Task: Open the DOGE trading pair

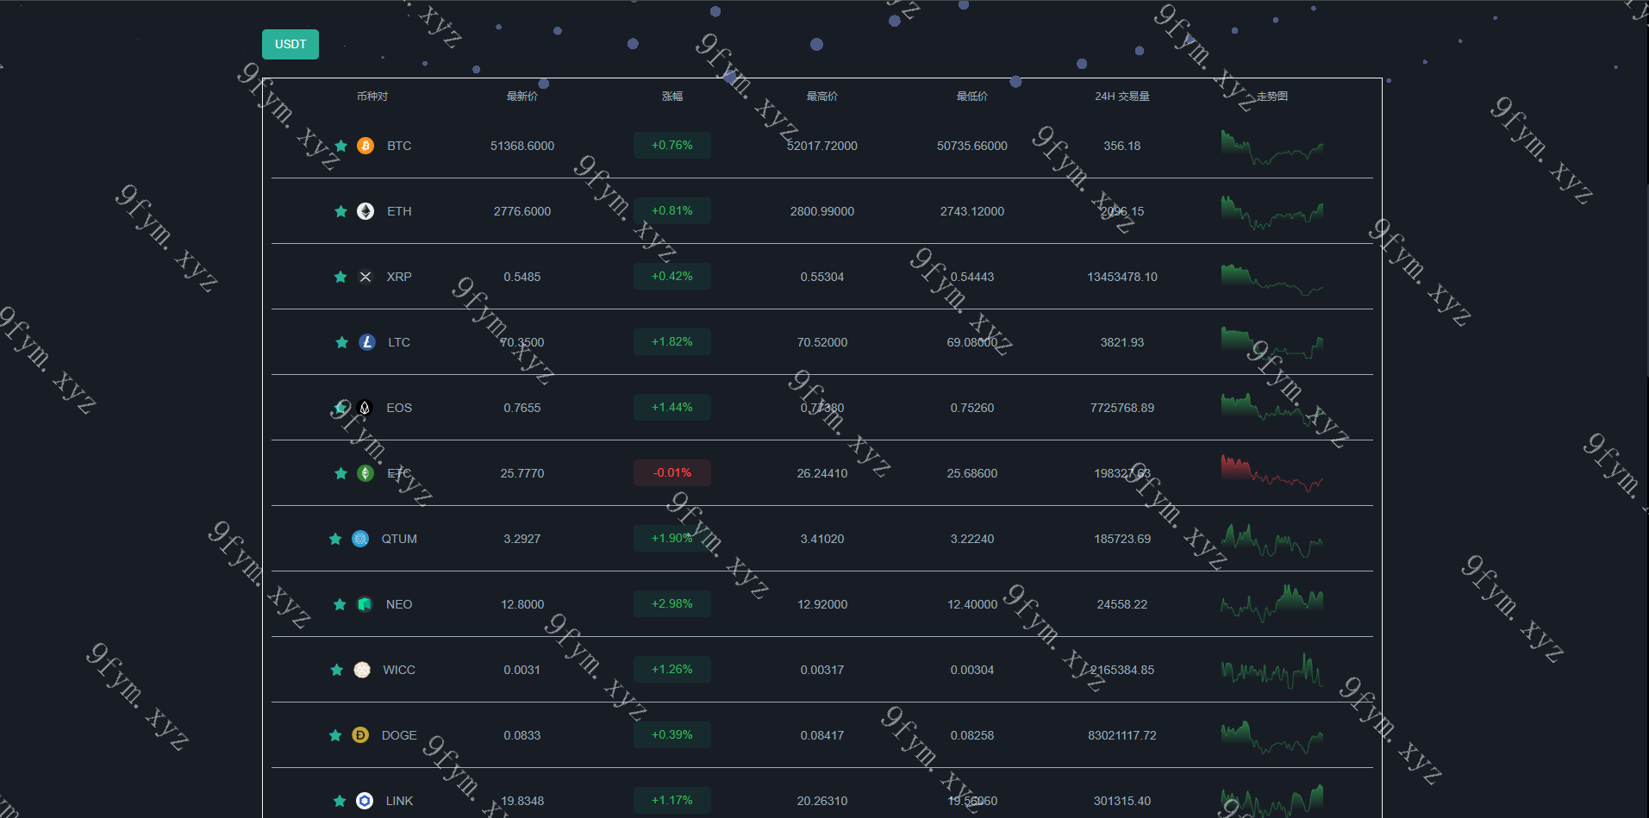Action: pos(399,735)
